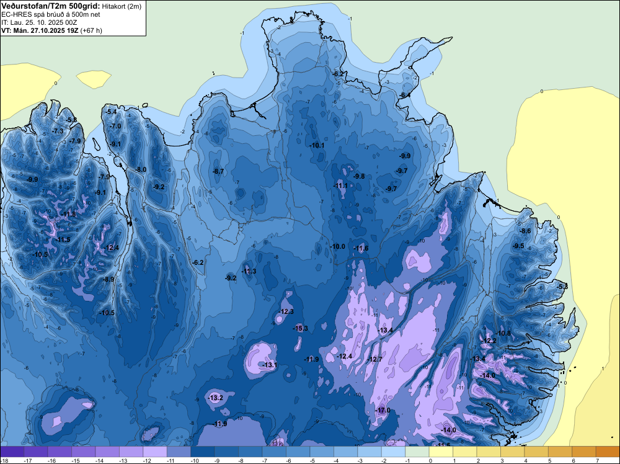Viewport: 620px width, 464px height.
Task: Click the -11.3 temperature value
Action: pos(249,271)
